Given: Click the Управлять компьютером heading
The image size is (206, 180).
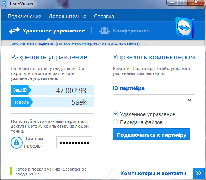Looking at the screenshot, I should tap(154, 57).
